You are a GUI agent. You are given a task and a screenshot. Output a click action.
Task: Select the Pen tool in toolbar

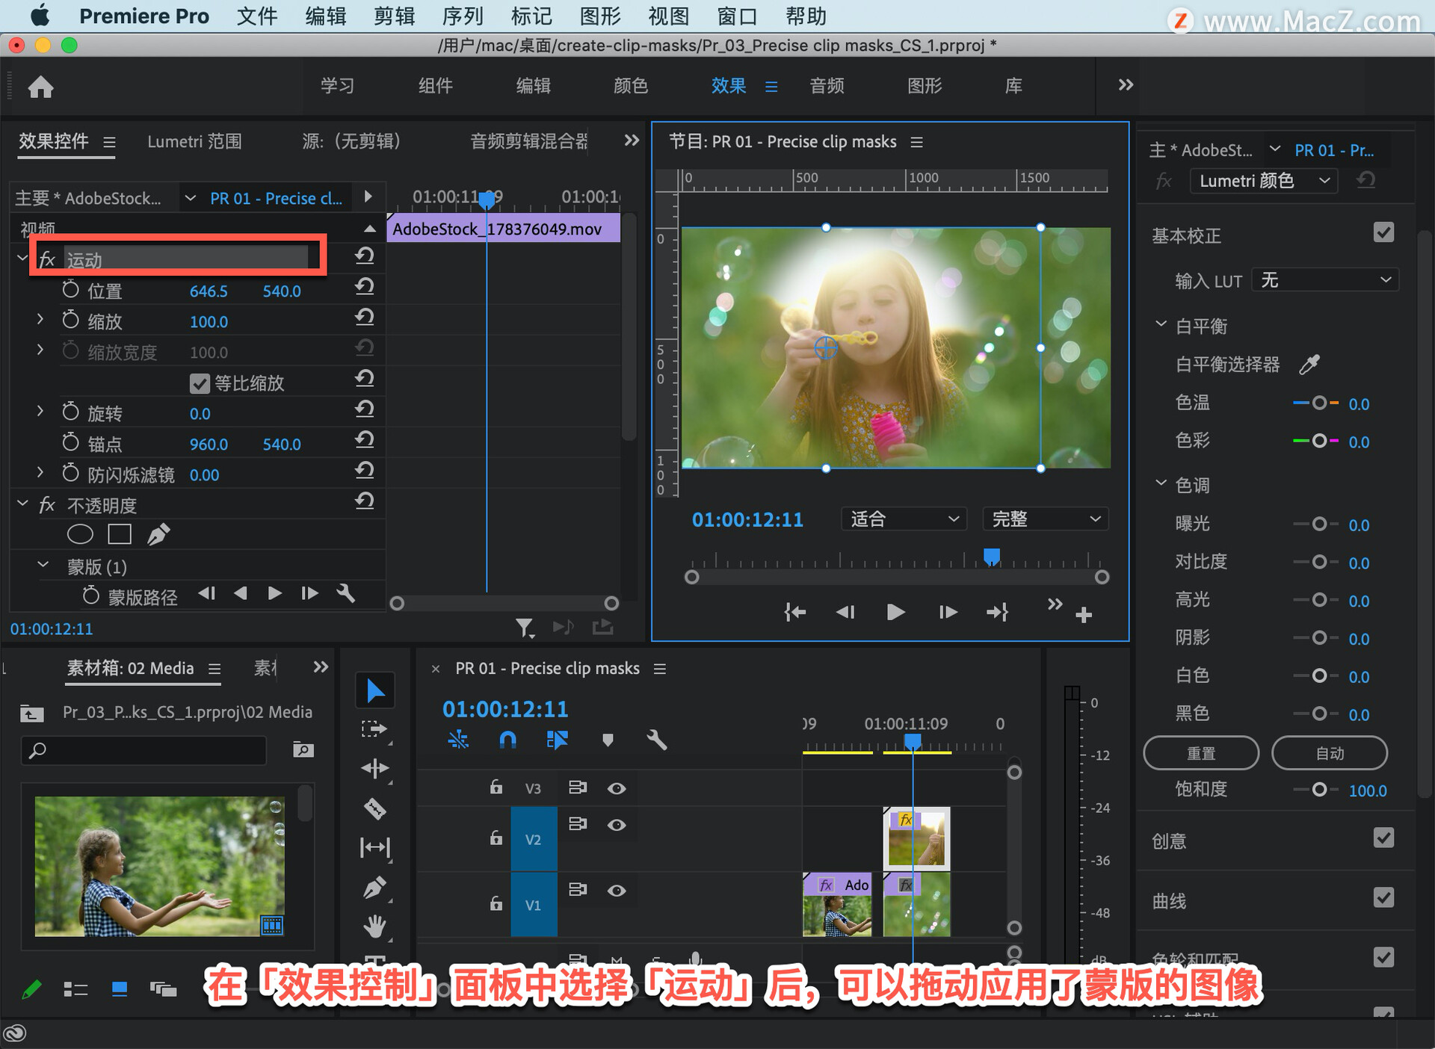tap(374, 887)
